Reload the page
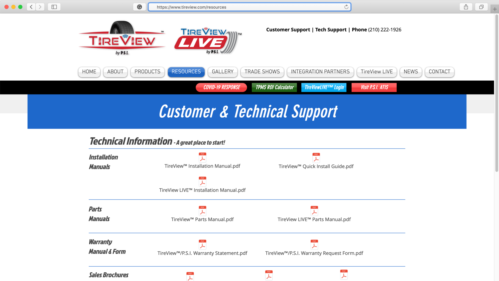Viewport: 499px width, 281px height. 346,7
